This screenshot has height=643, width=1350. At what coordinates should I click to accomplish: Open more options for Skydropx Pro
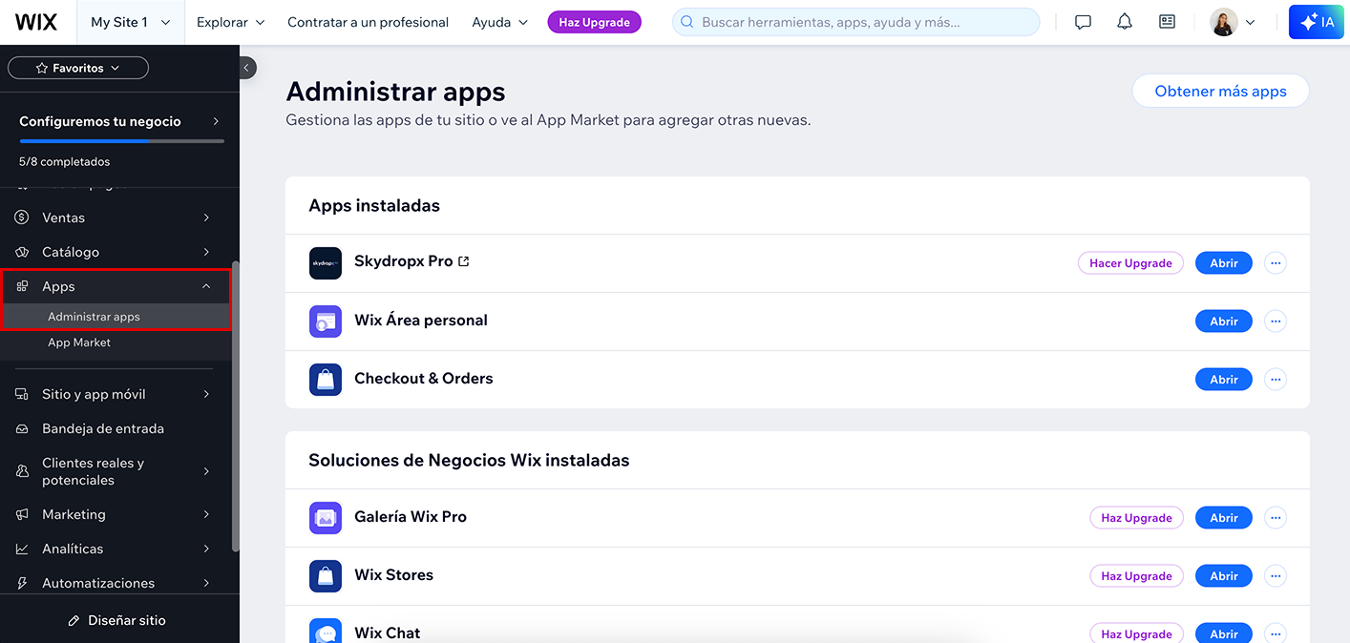click(1276, 263)
